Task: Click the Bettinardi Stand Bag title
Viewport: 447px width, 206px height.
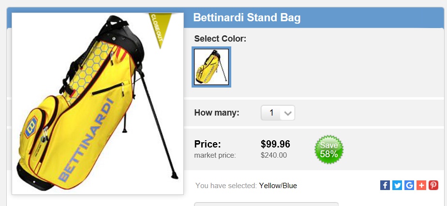Action: [x=247, y=18]
